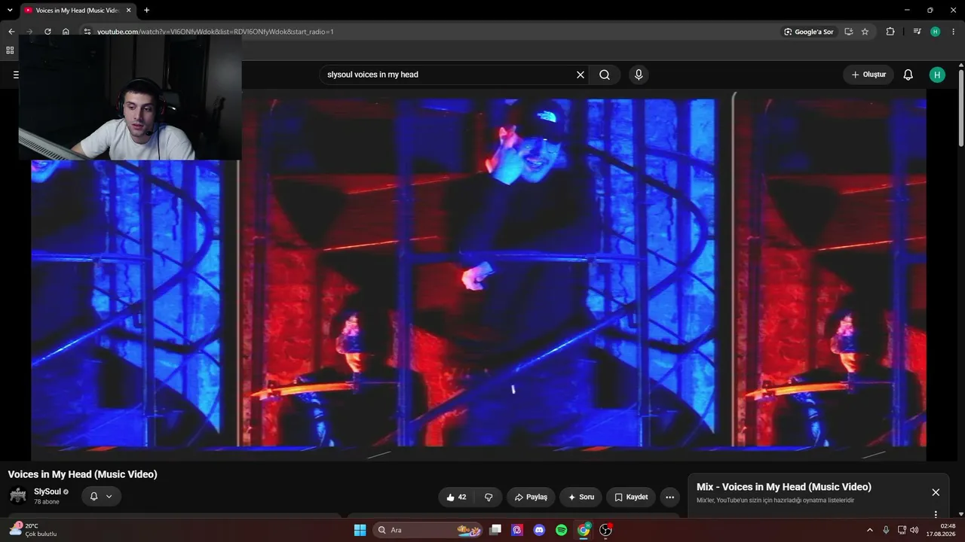Close the Mix playlist panel

click(x=936, y=492)
